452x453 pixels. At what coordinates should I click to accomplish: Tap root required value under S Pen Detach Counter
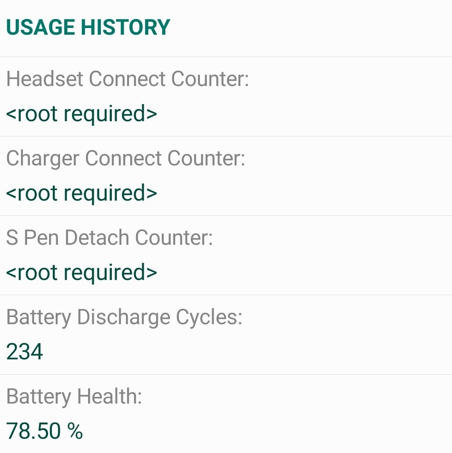tap(81, 273)
